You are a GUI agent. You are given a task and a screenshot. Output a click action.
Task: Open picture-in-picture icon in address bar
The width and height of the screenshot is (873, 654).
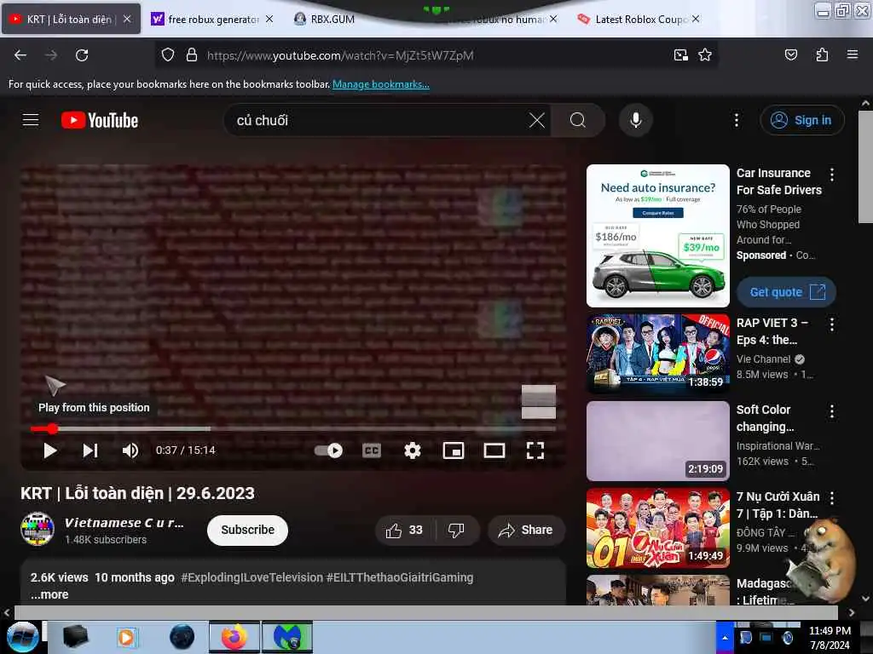coord(680,55)
